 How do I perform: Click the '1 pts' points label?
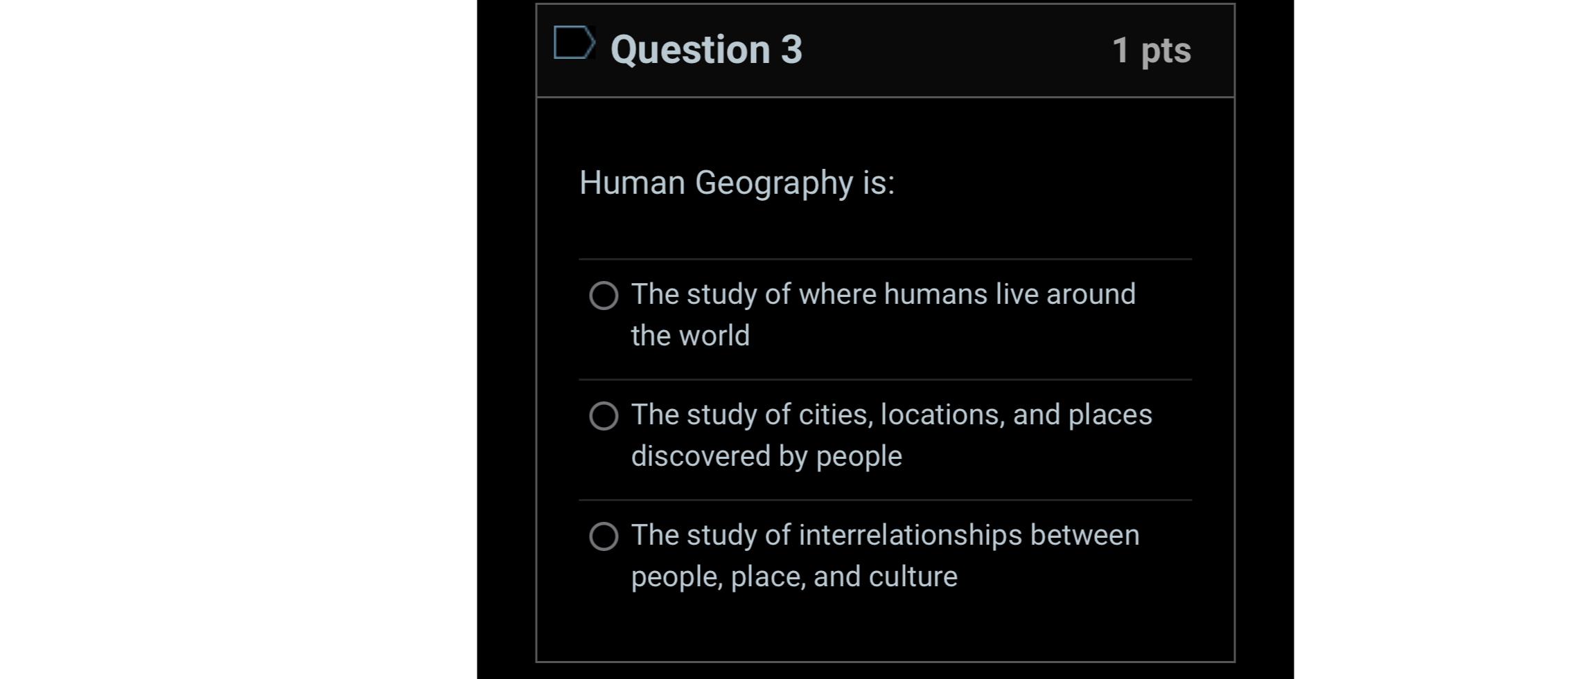1152,51
